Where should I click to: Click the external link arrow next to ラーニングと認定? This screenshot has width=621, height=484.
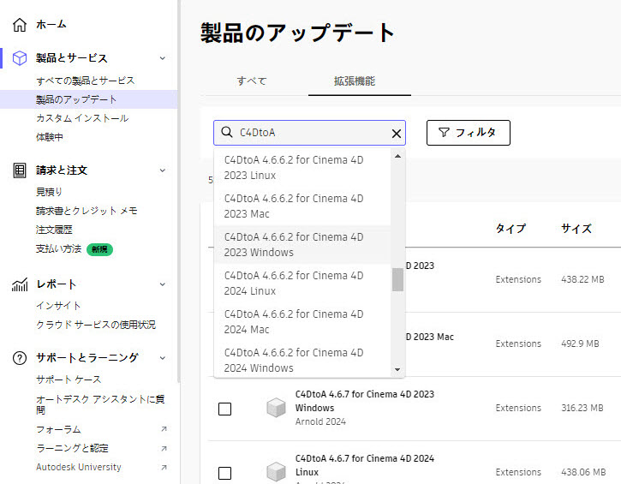coord(164,448)
